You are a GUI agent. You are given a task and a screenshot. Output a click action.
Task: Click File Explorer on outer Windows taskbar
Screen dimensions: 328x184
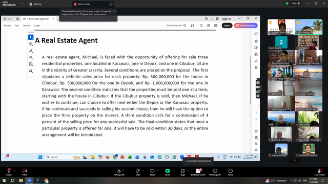(21, 180)
